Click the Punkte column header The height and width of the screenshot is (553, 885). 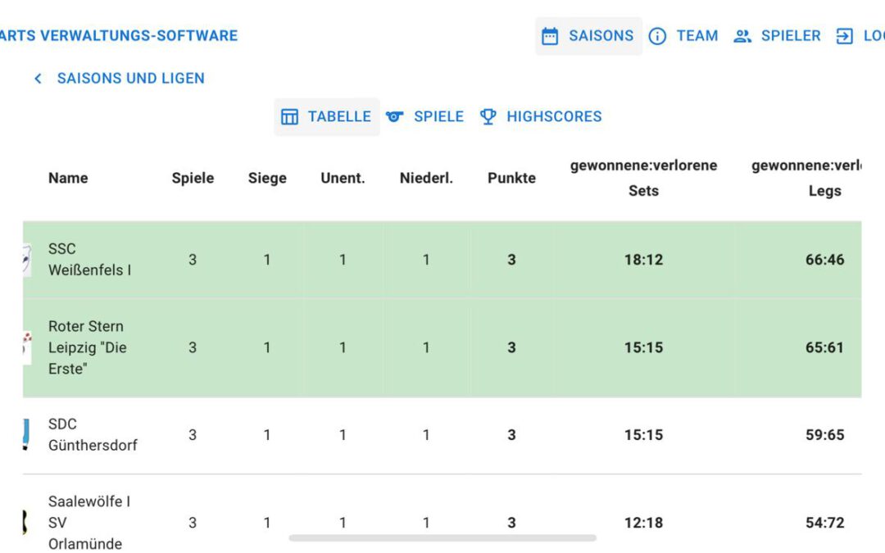pos(511,178)
